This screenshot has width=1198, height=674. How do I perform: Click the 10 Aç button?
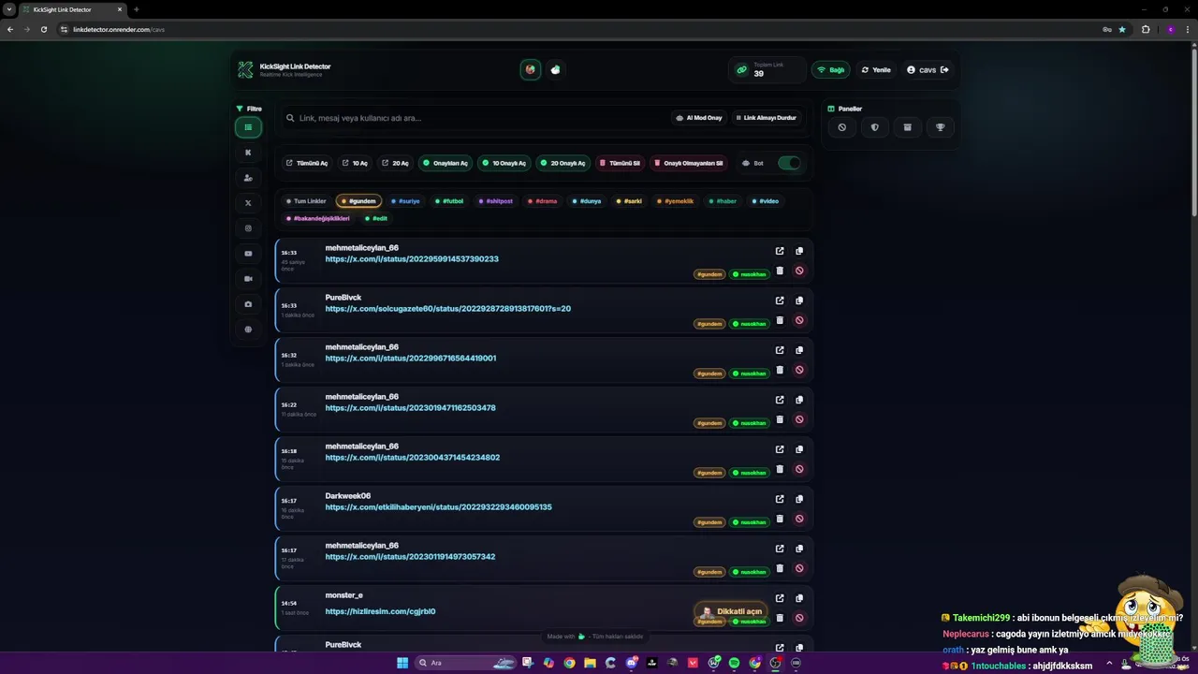(x=355, y=163)
